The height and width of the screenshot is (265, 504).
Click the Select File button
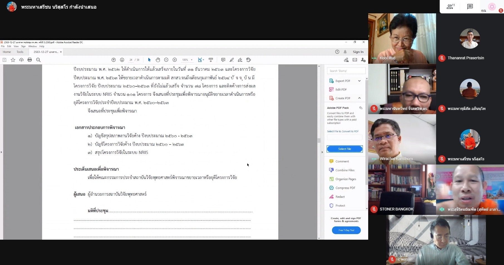345,149
